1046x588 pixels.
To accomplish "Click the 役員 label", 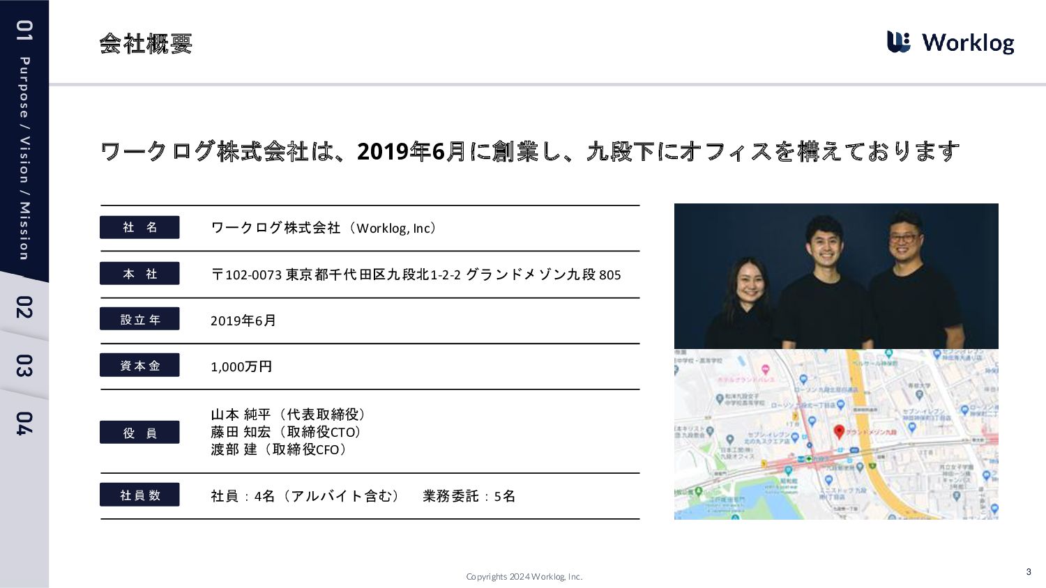I will [x=139, y=432].
